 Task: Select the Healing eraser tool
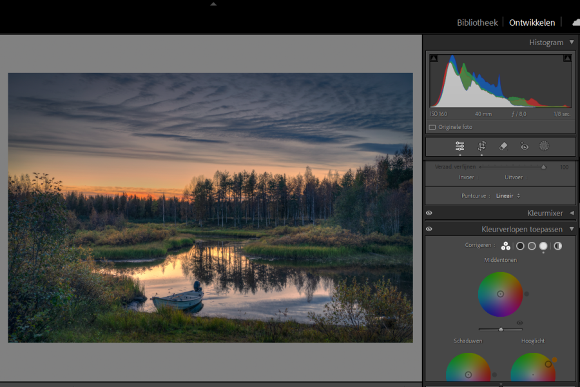503,146
